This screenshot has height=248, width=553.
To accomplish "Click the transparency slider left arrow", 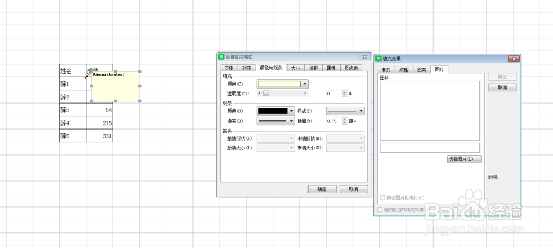I will coord(259,94).
